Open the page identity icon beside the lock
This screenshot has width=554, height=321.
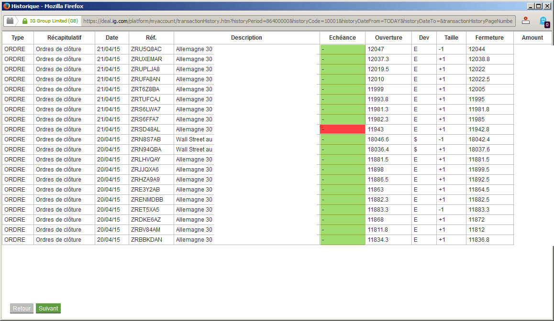pyautogui.click(x=10, y=21)
